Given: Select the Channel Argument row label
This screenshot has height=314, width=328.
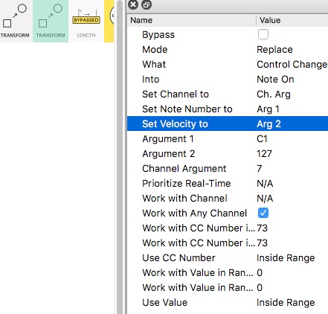Looking at the screenshot, I should coord(184,168).
